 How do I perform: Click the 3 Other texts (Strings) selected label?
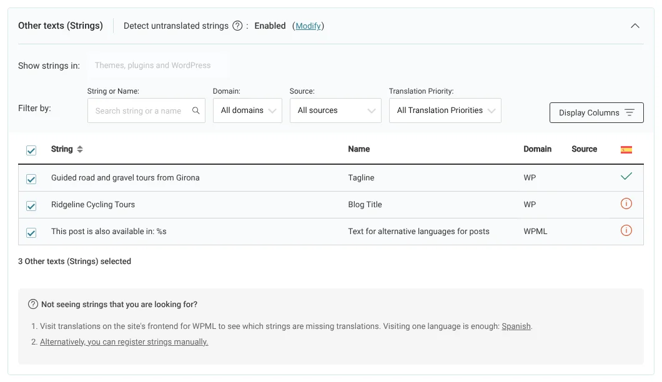tap(74, 262)
